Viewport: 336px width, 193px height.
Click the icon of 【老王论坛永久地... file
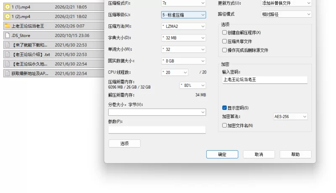click(x=8, y=64)
